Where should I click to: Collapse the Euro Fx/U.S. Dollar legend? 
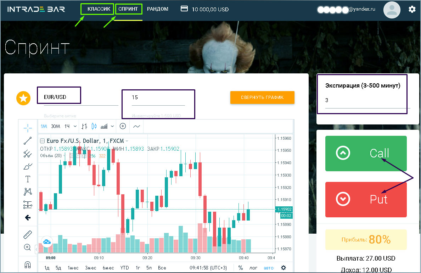tap(42, 141)
